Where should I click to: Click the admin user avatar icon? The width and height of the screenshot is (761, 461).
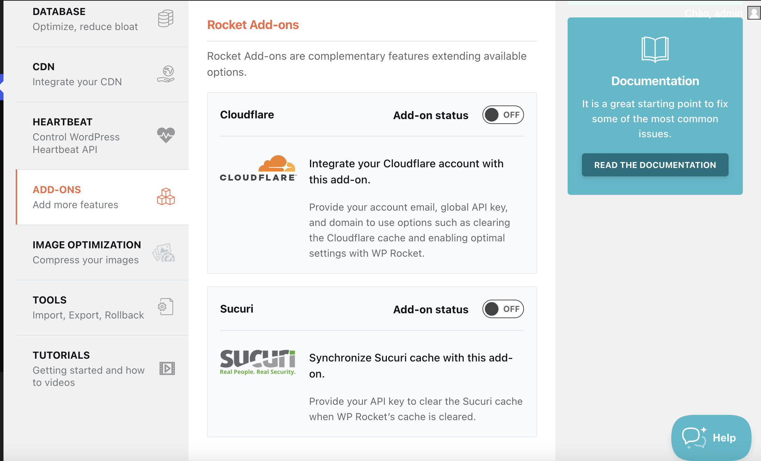[754, 13]
